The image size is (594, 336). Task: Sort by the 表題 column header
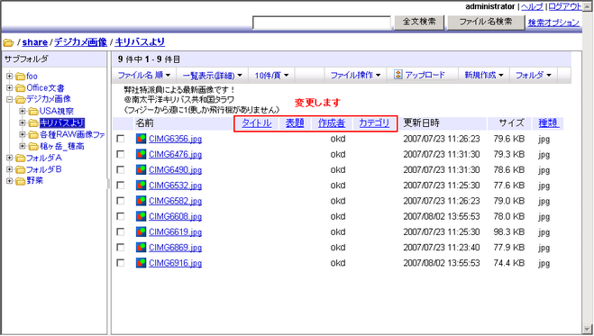tap(295, 123)
